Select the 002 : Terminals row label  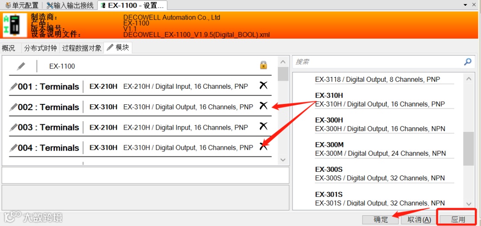point(49,107)
